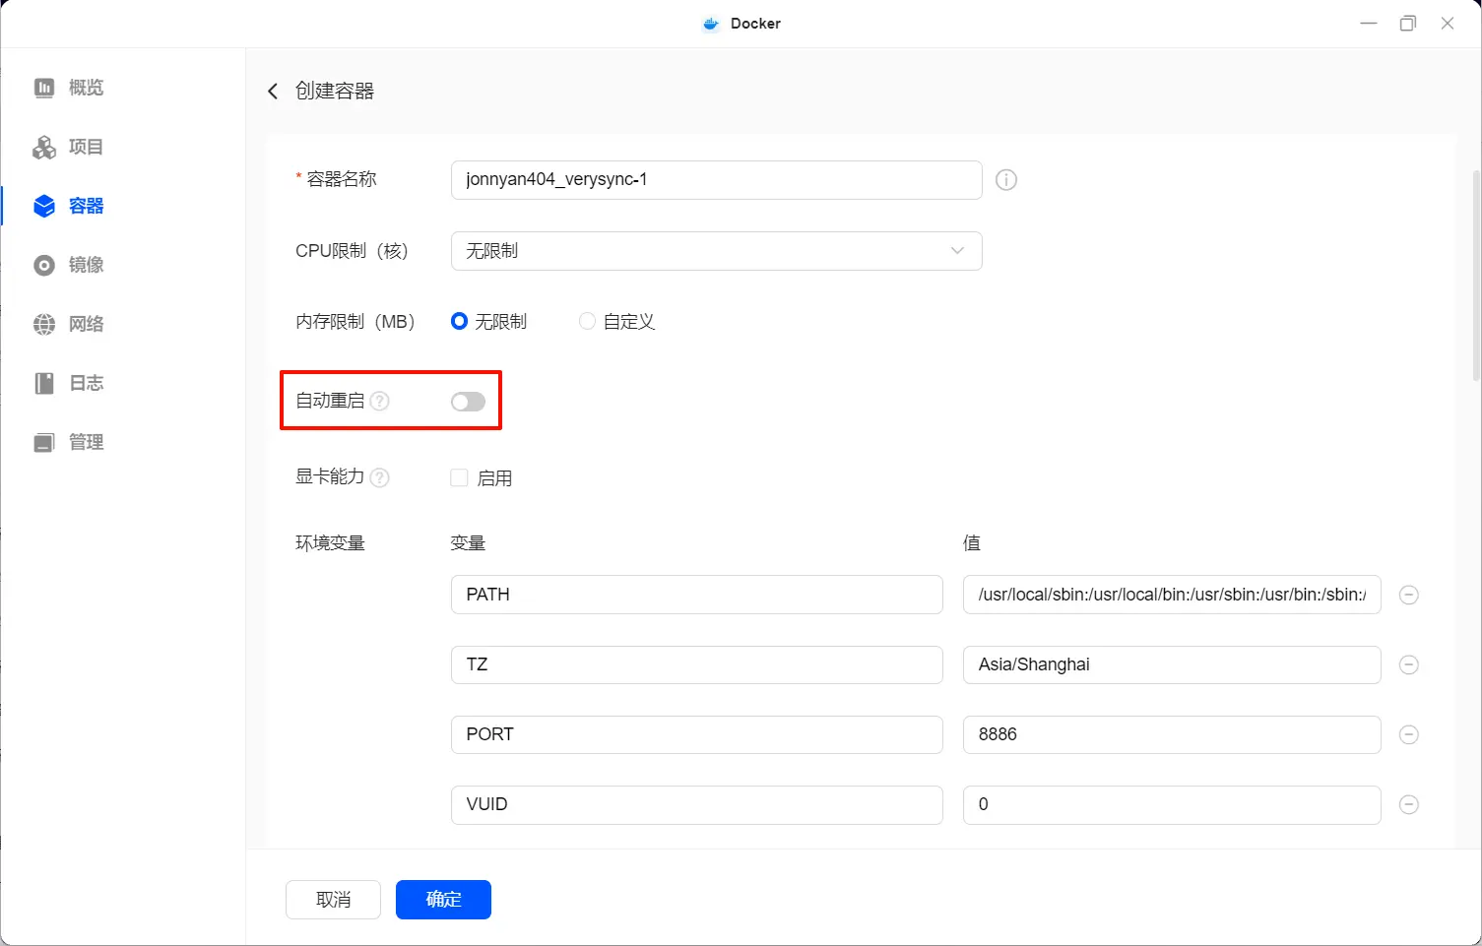Click the help icon beside 自动重启
The image size is (1482, 946).
[380, 402]
